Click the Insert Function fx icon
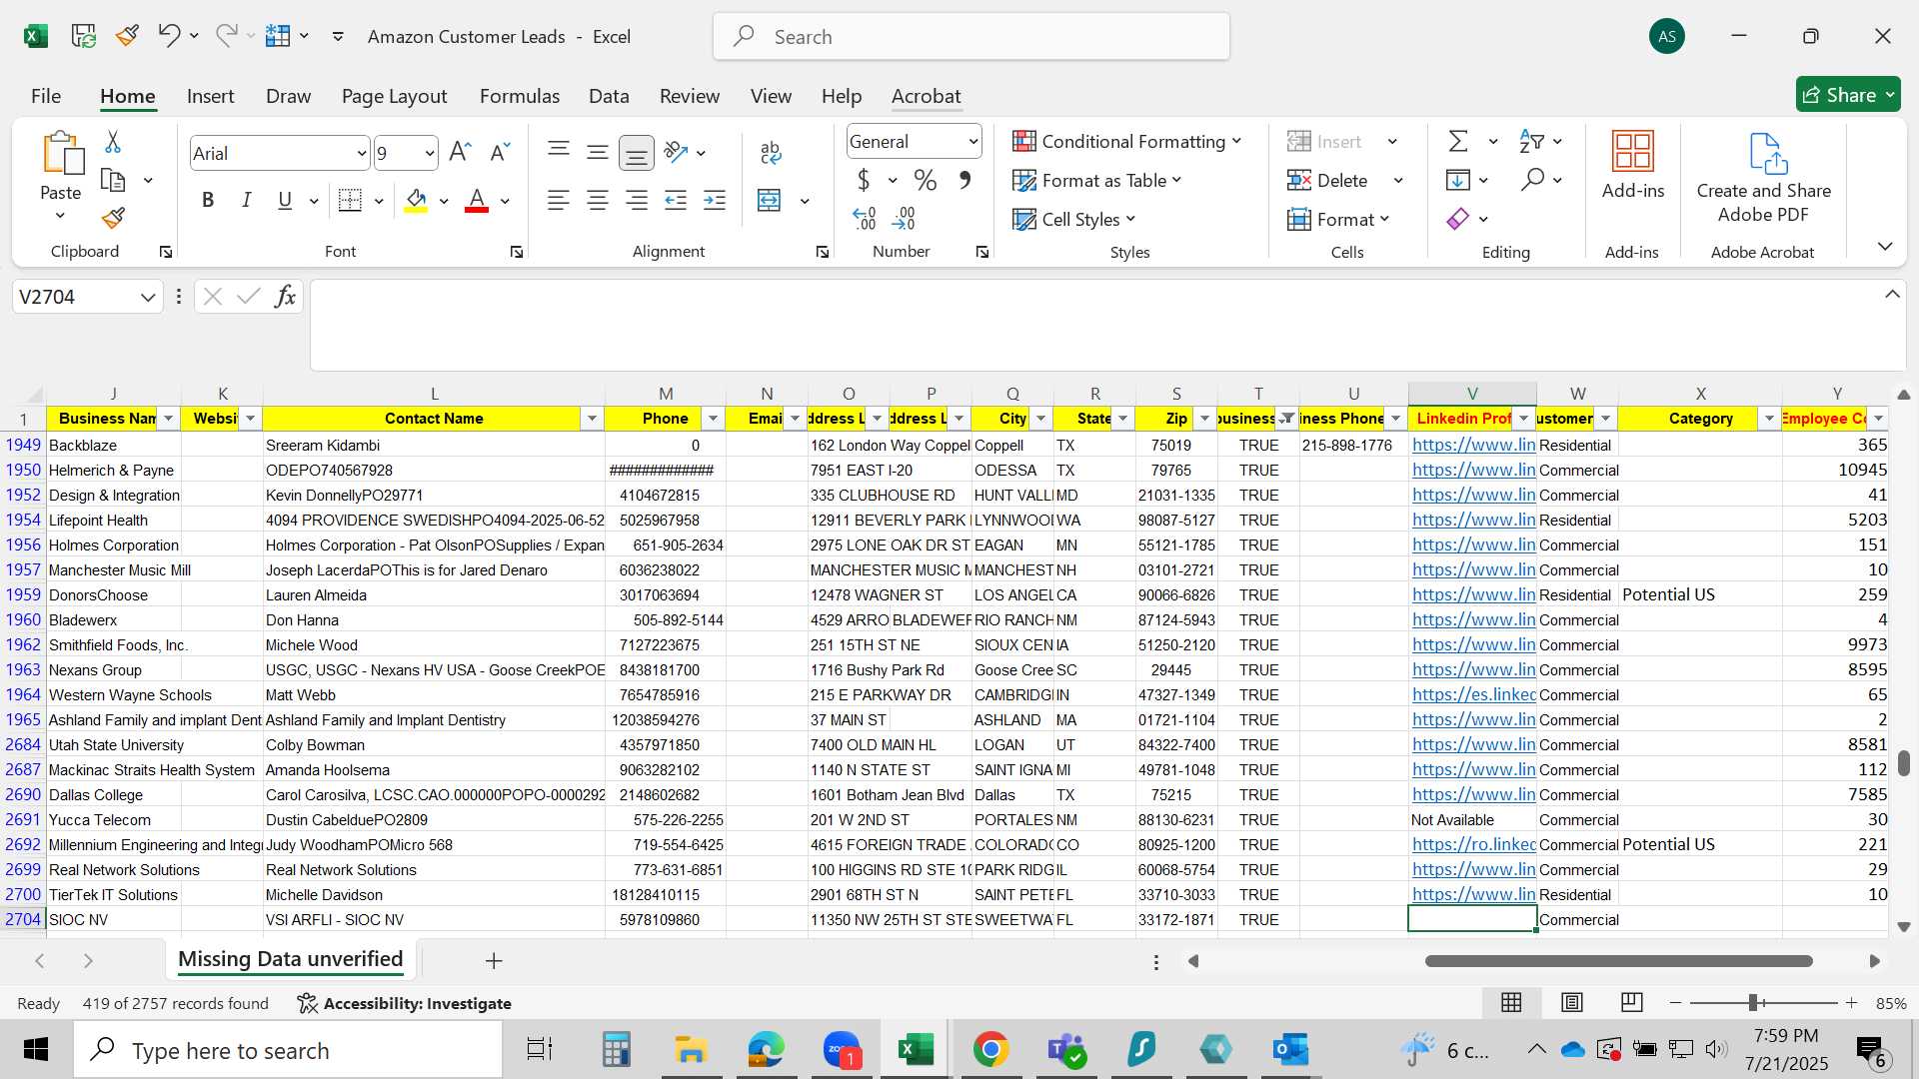The image size is (1919, 1079). [285, 296]
